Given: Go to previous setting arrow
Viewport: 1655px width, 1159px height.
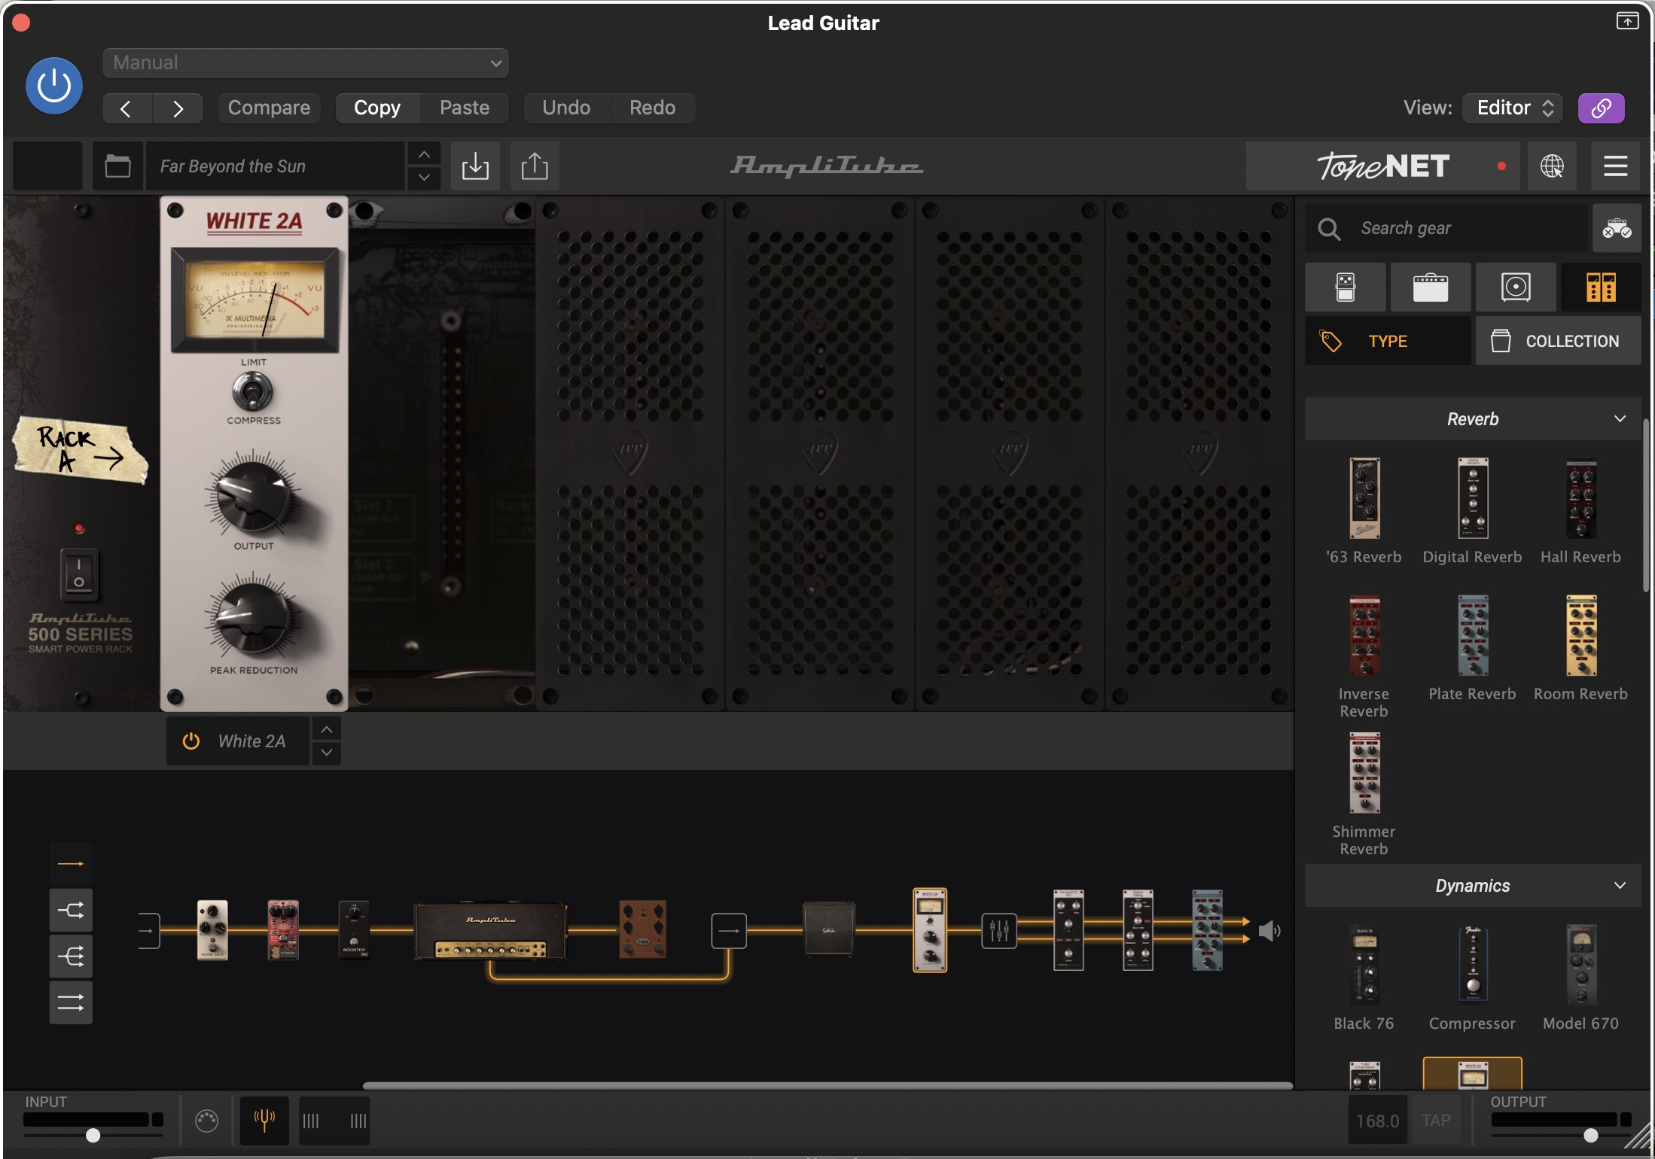Looking at the screenshot, I should [126, 108].
